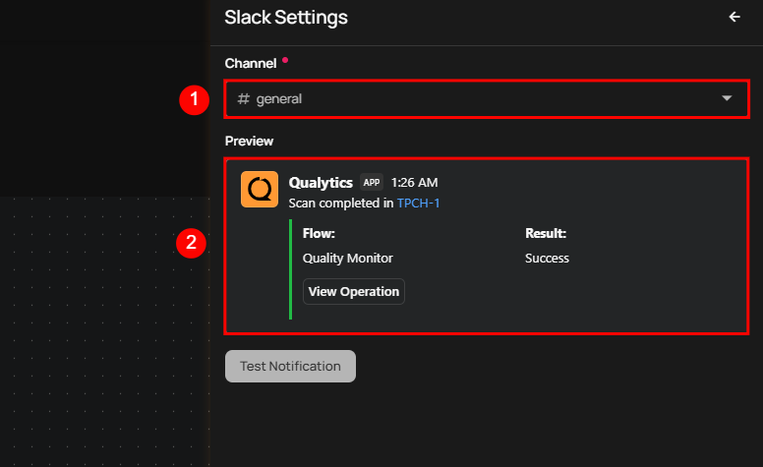
Task: Click the APP badge next to Qualytics
Action: (372, 183)
